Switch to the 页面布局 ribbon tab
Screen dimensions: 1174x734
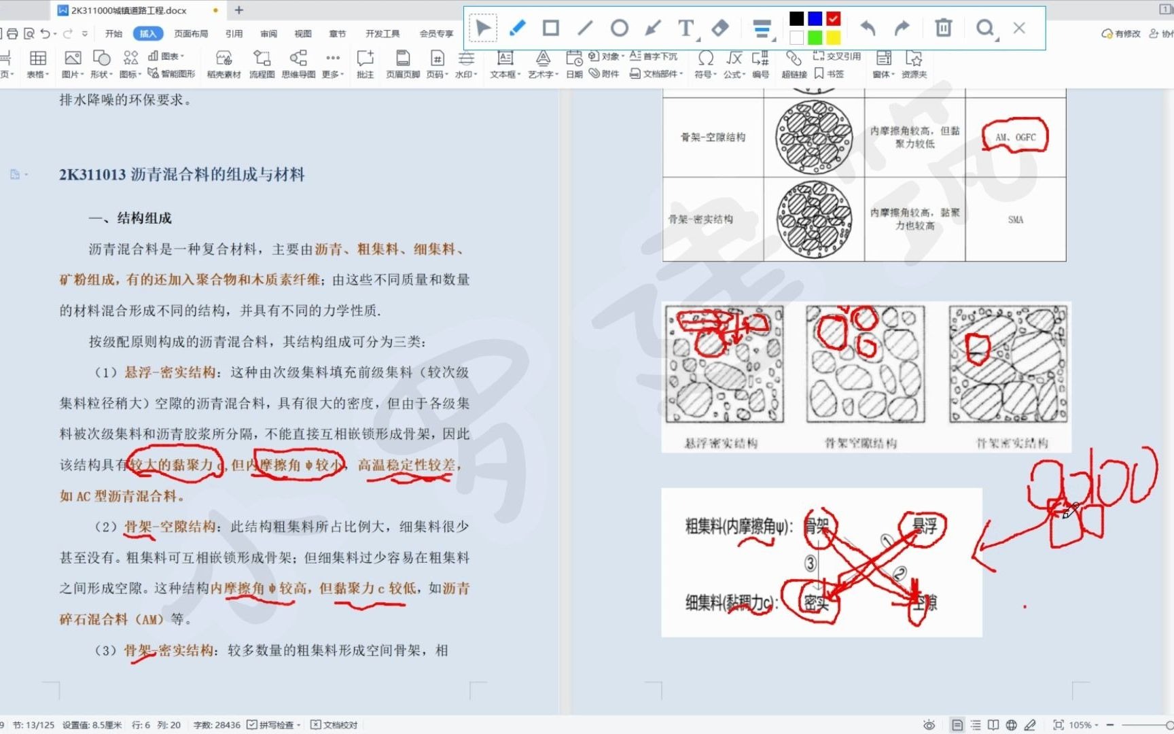click(191, 33)
